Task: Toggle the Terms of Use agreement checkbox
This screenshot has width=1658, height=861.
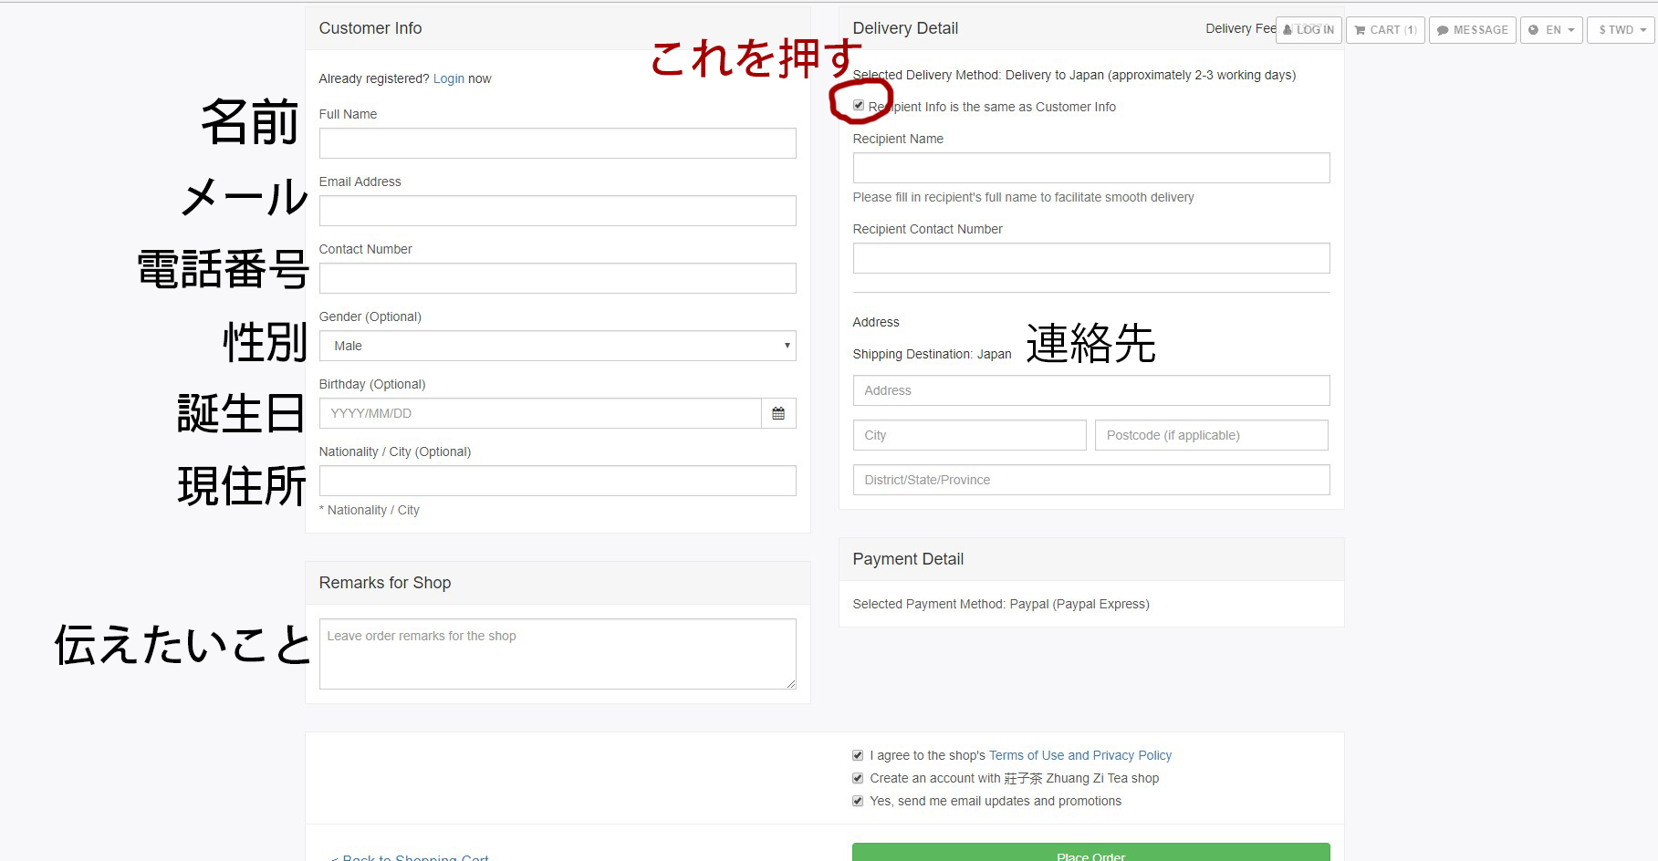Action: point(858,755)
